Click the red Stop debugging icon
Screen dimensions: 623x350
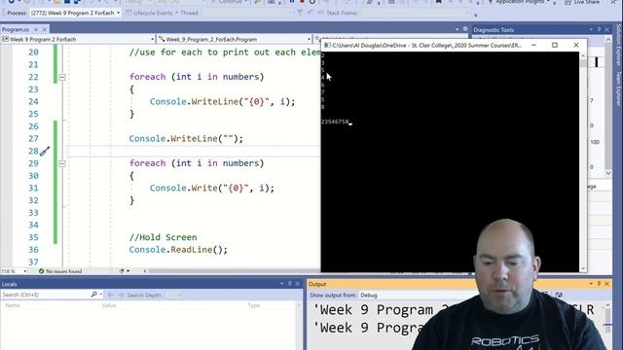[302, 2]
